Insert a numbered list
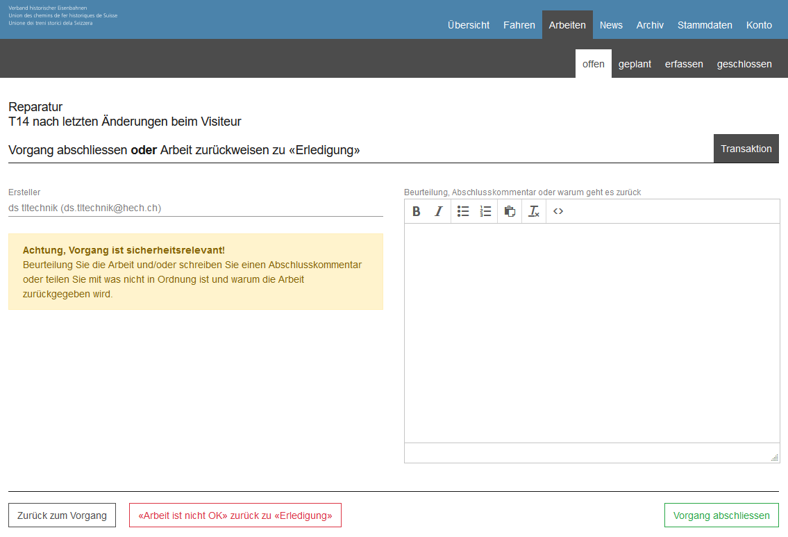 point(485,212)
